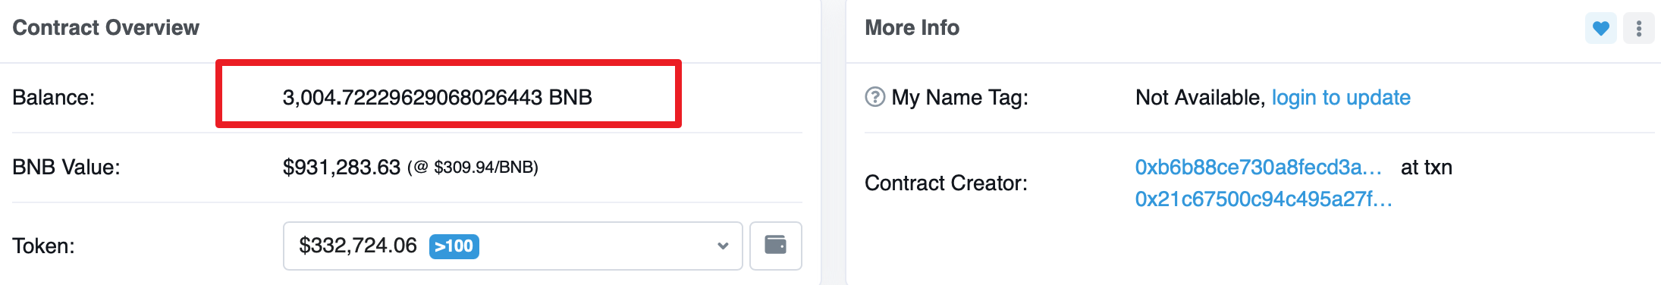Click the Not Available name tag text
The height and width of the screenshot is (285, 1661).
1200,98
